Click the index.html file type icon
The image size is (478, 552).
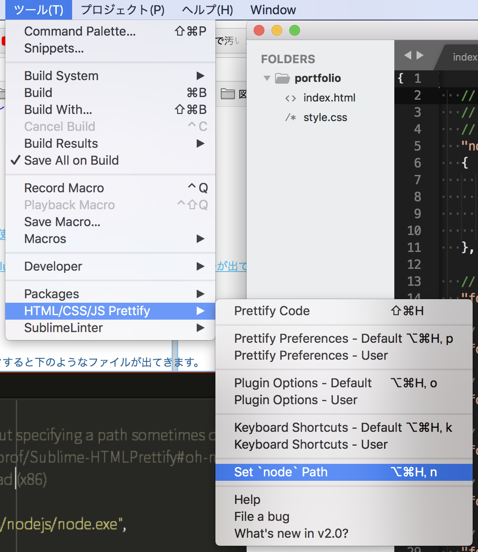click(292, 98)
